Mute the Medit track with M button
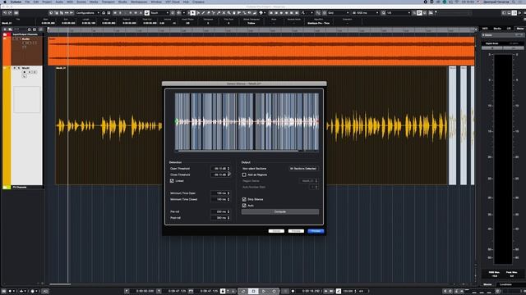The image size is (526, 295). coord(15,68)
